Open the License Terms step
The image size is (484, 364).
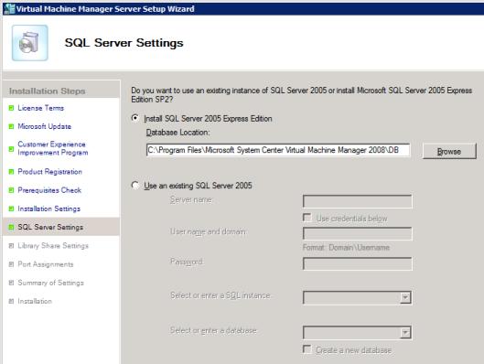(41, 108)
